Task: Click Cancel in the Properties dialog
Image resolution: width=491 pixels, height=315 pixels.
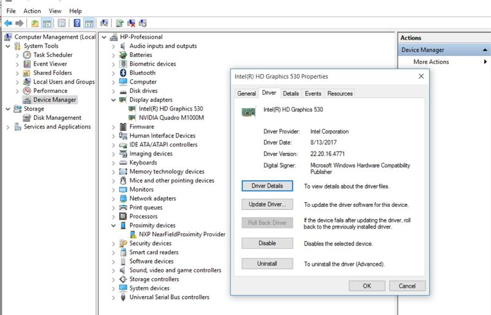Action: [407, 286]
